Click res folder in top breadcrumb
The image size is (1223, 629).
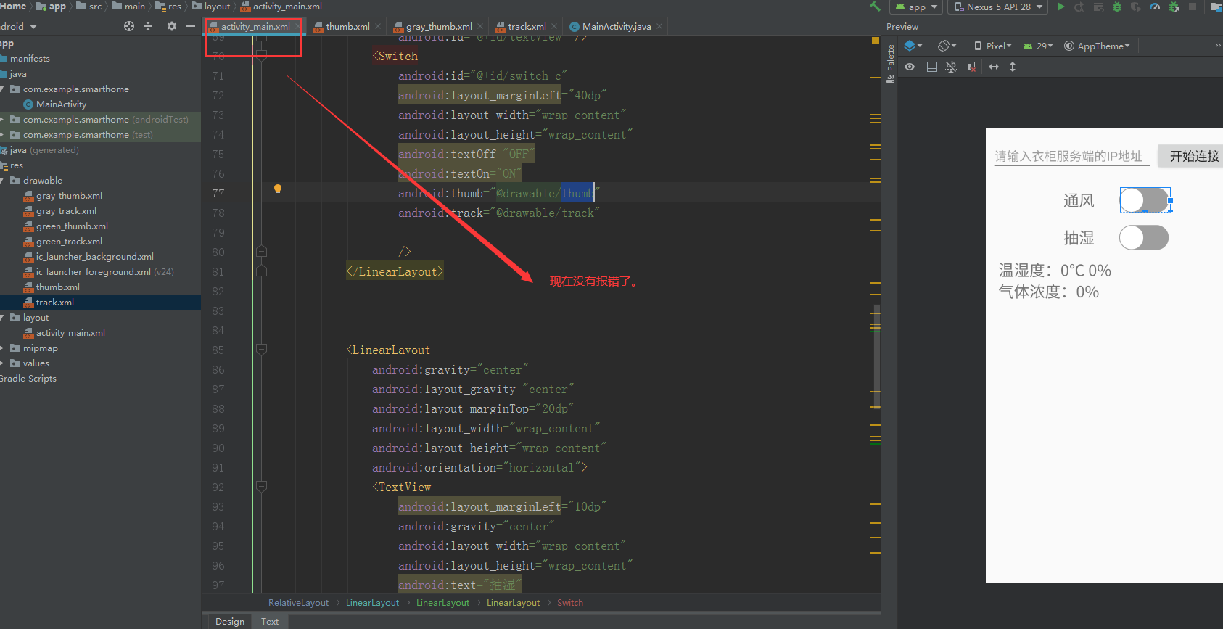coord(168,7)
